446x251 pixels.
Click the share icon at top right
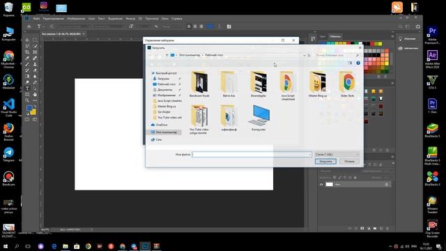(x=418, y=26)
